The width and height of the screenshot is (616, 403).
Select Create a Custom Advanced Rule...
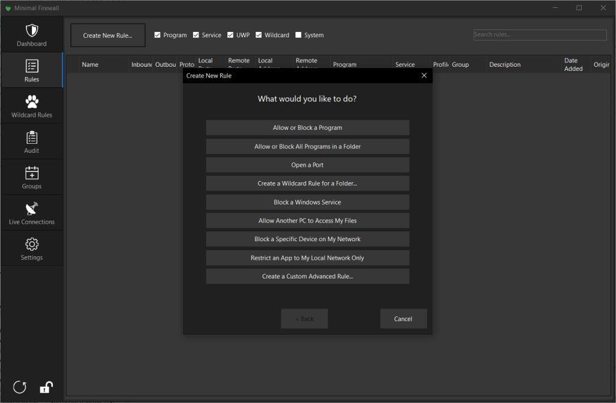click(x=307, y=277)
